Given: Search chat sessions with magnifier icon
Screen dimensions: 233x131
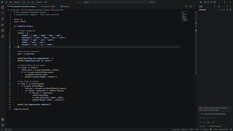Looking at the screenshot, I should [224, 10].
